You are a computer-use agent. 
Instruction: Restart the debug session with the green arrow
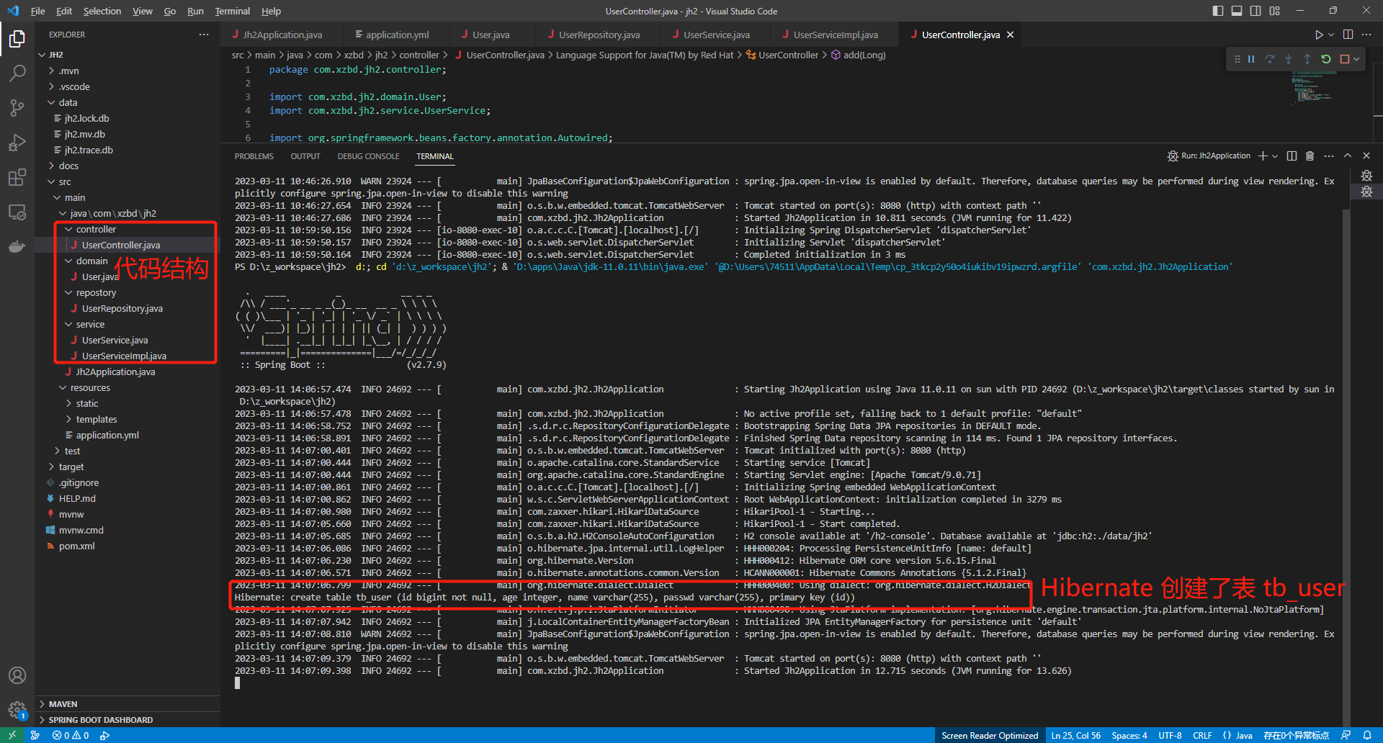tap(1326, 59)
